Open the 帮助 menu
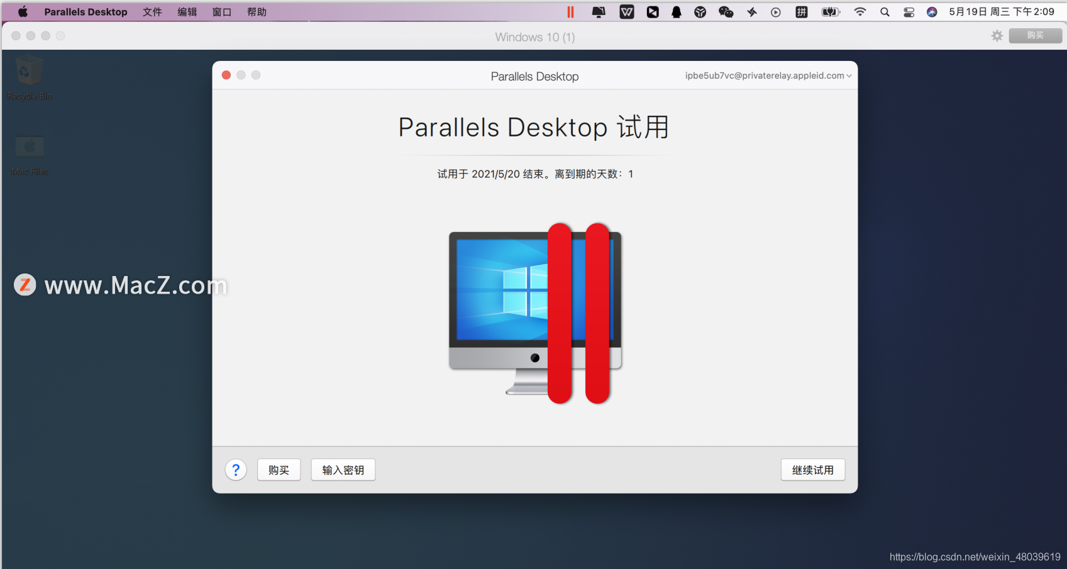This screenshot has width=1067, height=569. tap(257, 12)
